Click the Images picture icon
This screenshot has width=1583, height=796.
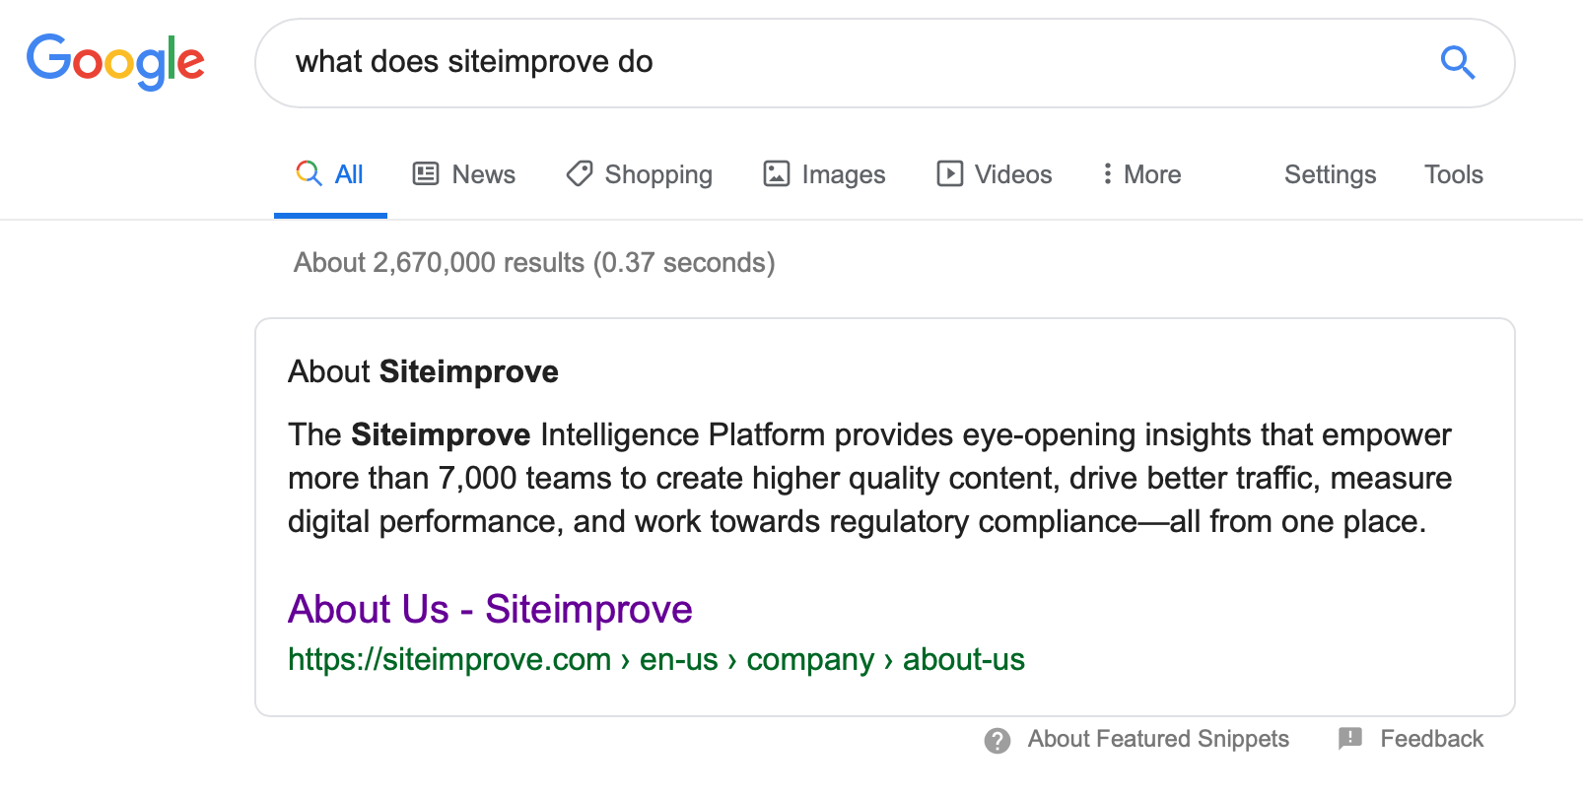pos(777,174)
